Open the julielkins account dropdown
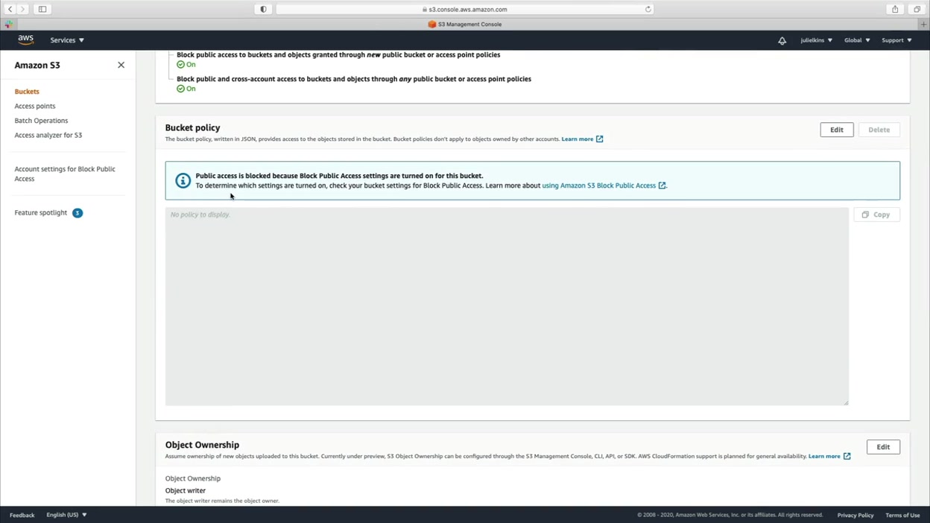 816,40
